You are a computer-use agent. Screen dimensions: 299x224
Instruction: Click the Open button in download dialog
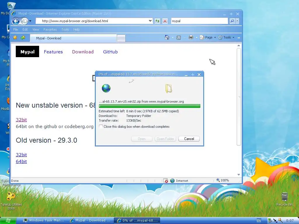click(x=142, y=139)
